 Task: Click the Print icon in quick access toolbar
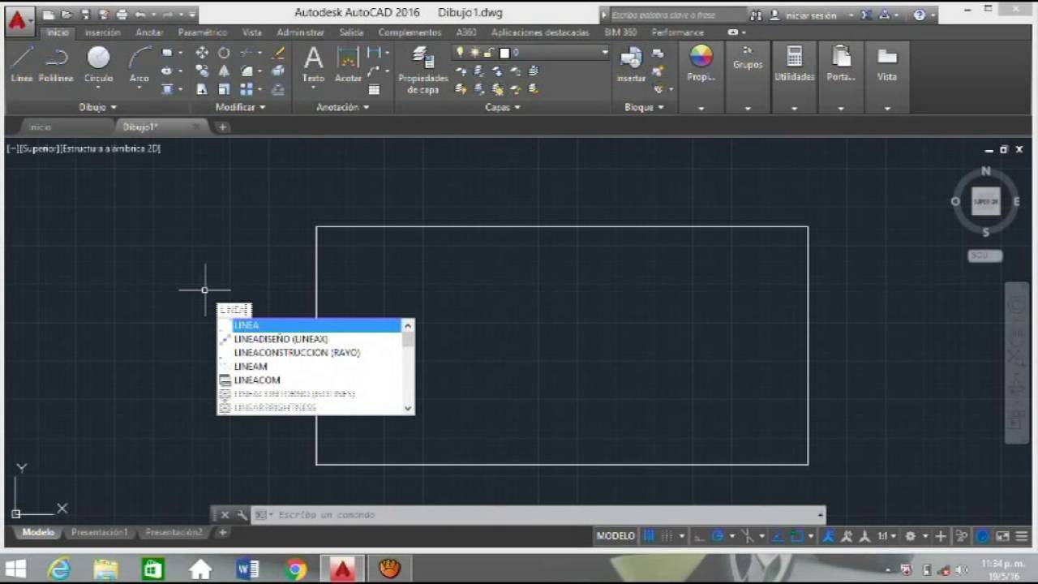coord(121,15)
